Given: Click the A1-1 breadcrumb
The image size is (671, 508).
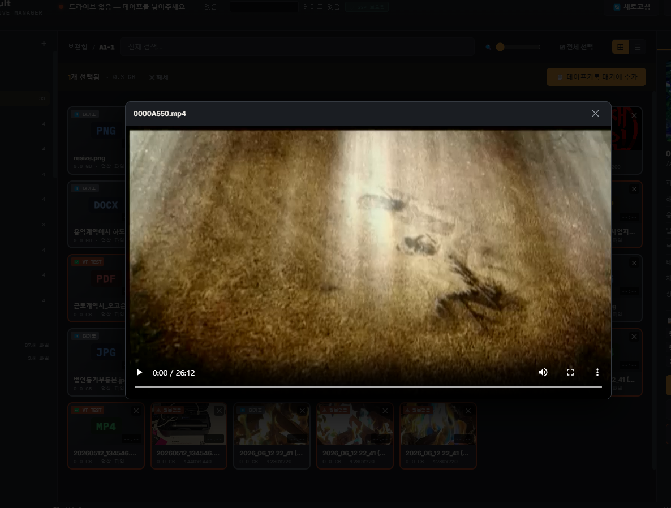Looking at the screenshot, I should [106, 47].
